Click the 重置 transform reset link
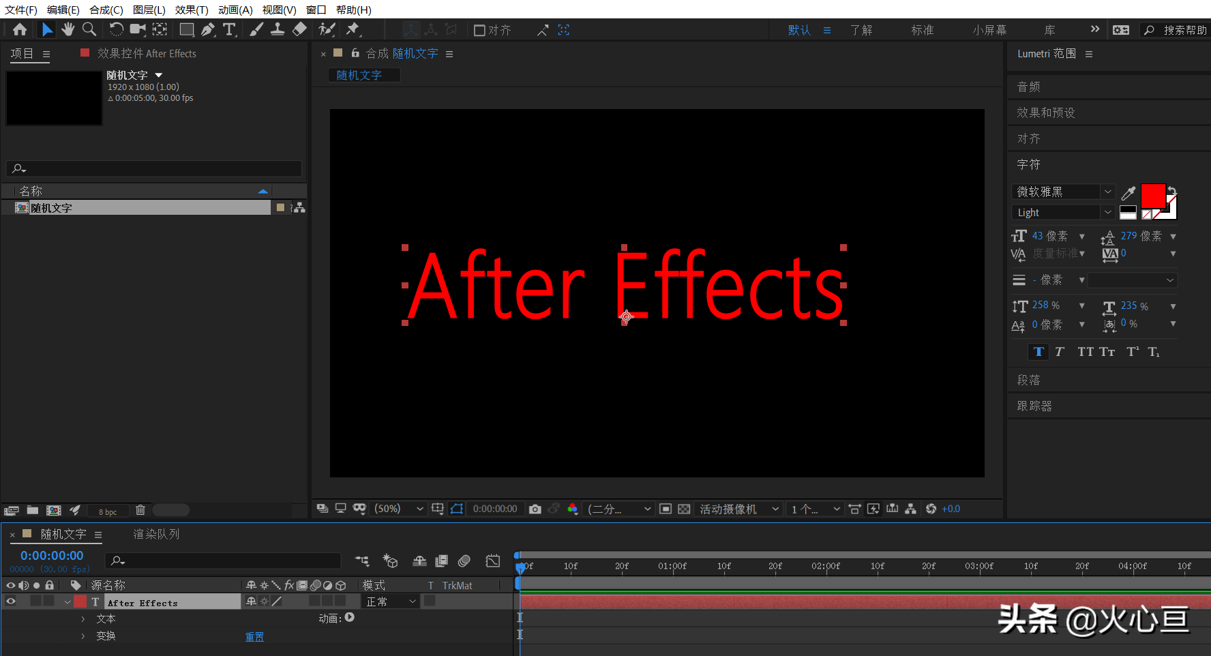Screen dimensions: 1211x656 pos(254,637)
